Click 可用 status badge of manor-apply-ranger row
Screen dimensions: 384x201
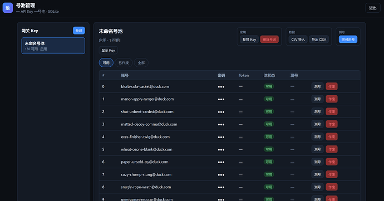(269, 99)
